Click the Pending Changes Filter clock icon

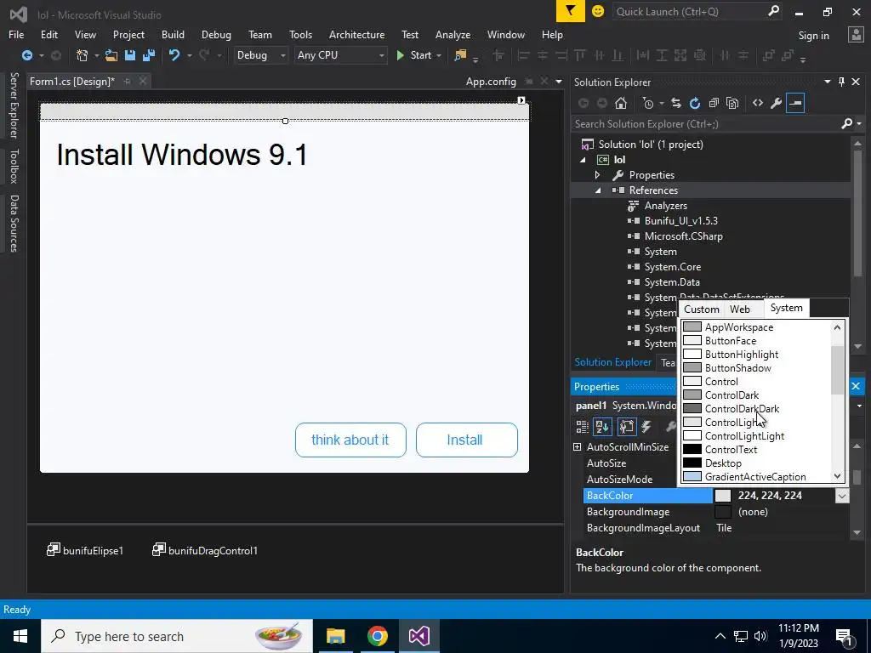coord(648,103)
